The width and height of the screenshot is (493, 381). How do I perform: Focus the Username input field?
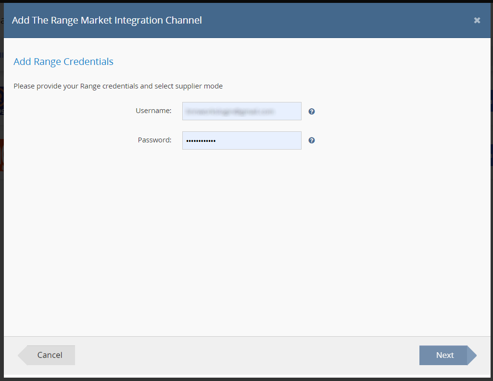click(241, 111)
